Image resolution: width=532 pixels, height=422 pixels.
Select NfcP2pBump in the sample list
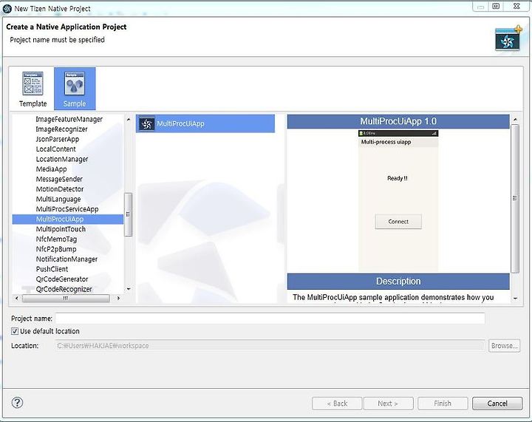56,249
